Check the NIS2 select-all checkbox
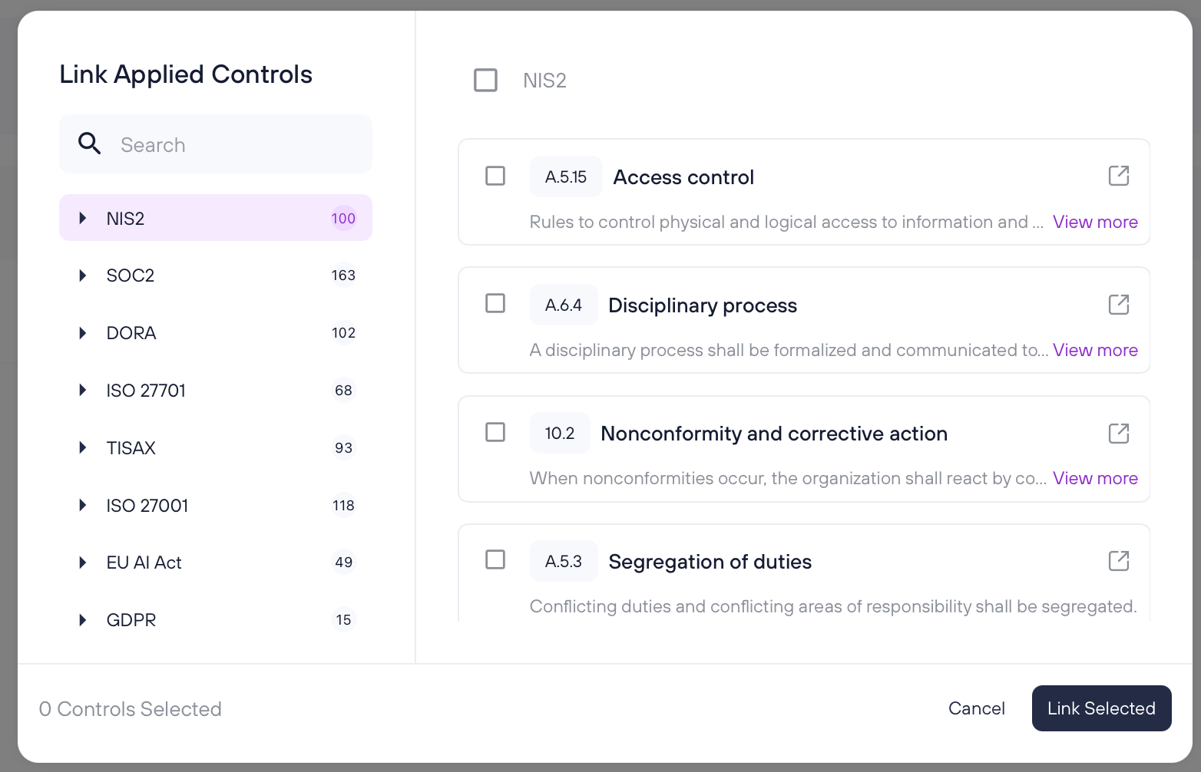 (485, 80)
